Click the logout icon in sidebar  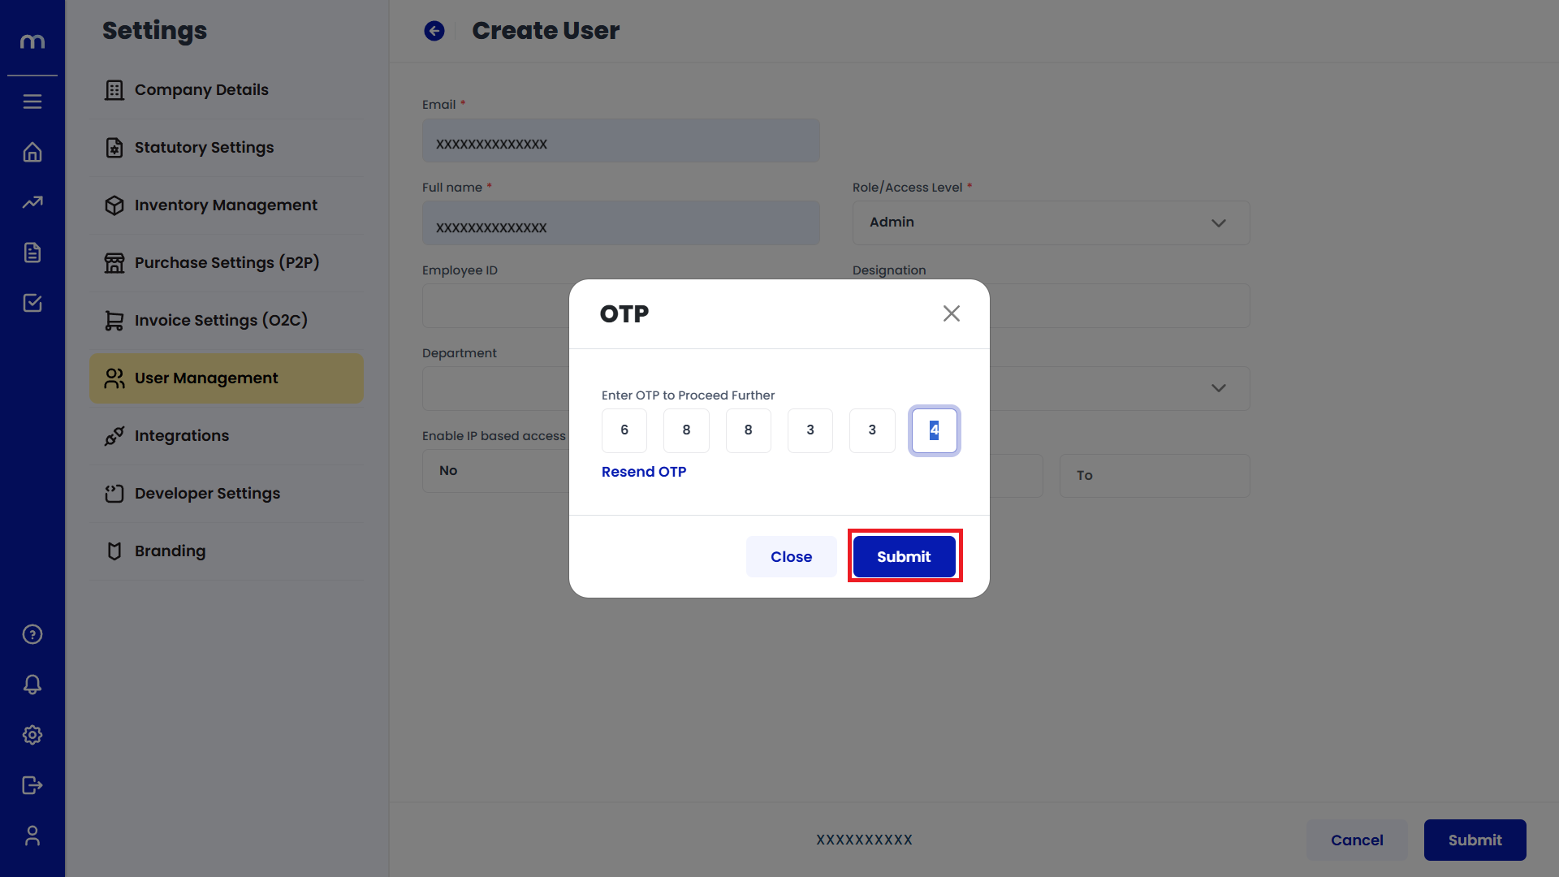coord(32,785)
